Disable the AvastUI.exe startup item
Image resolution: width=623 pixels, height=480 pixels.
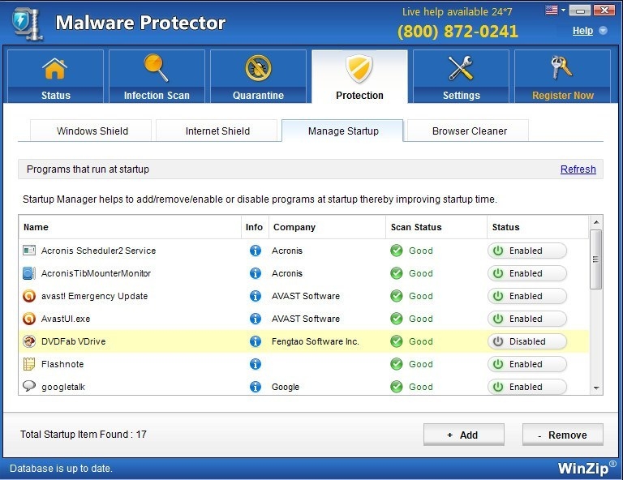526,319
